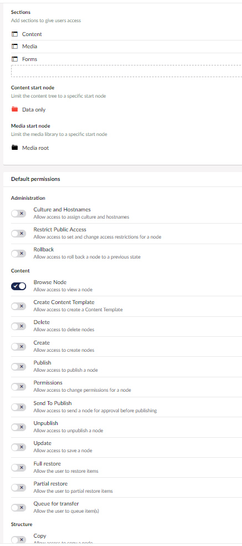
Task: Toggle the Copy structure permission
Action: [x=18, y=539]
